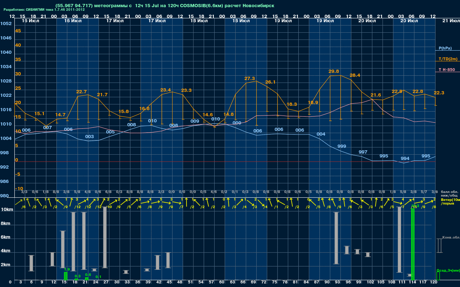Click the temperature value 21.6
Viewport: 460px width, 287px height.
tap(376, 95)
